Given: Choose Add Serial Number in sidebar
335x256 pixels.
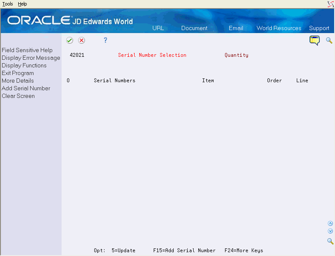Looking at the screenshot, I should pyautogui.click(x=26, y=88).
